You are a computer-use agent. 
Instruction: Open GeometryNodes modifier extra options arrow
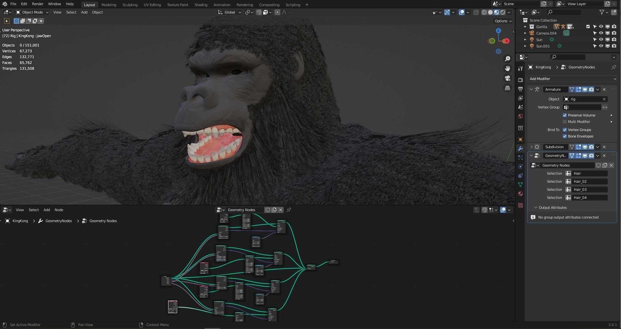pos(598,156)
